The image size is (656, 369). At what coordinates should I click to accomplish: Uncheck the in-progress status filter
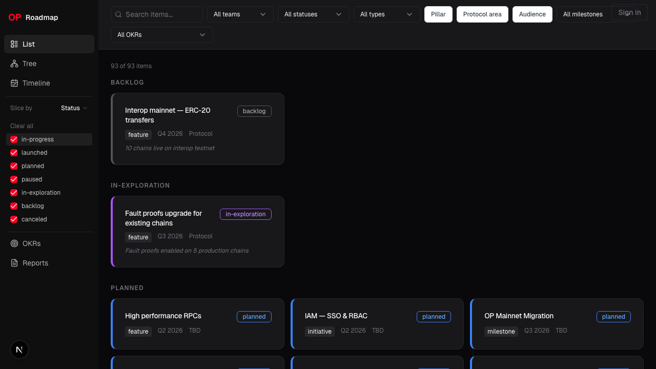(14, 139)
